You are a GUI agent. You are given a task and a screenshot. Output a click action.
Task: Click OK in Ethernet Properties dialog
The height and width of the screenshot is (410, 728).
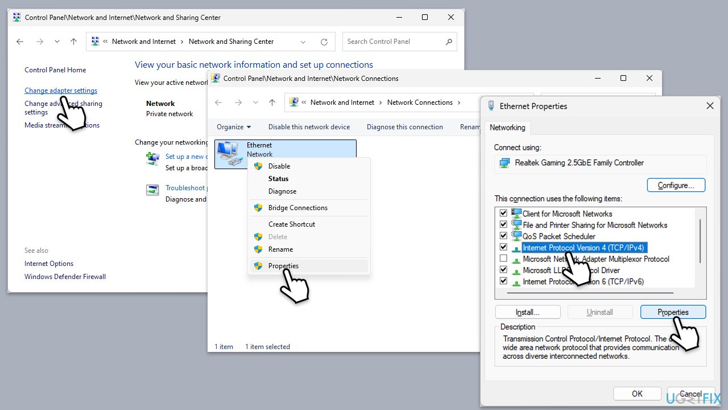(x=637, y=393)
